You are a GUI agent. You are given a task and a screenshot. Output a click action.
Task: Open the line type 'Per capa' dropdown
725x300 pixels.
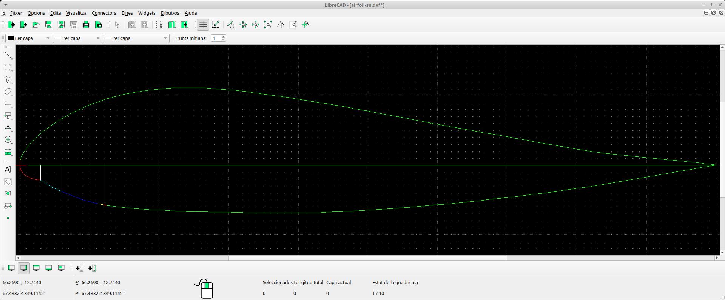(x=136, y=38)
